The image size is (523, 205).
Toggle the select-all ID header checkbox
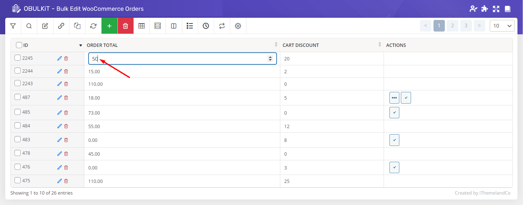19,45
